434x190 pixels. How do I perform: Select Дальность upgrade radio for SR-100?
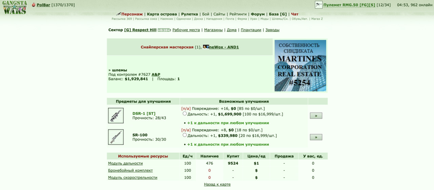coord(184,135)
